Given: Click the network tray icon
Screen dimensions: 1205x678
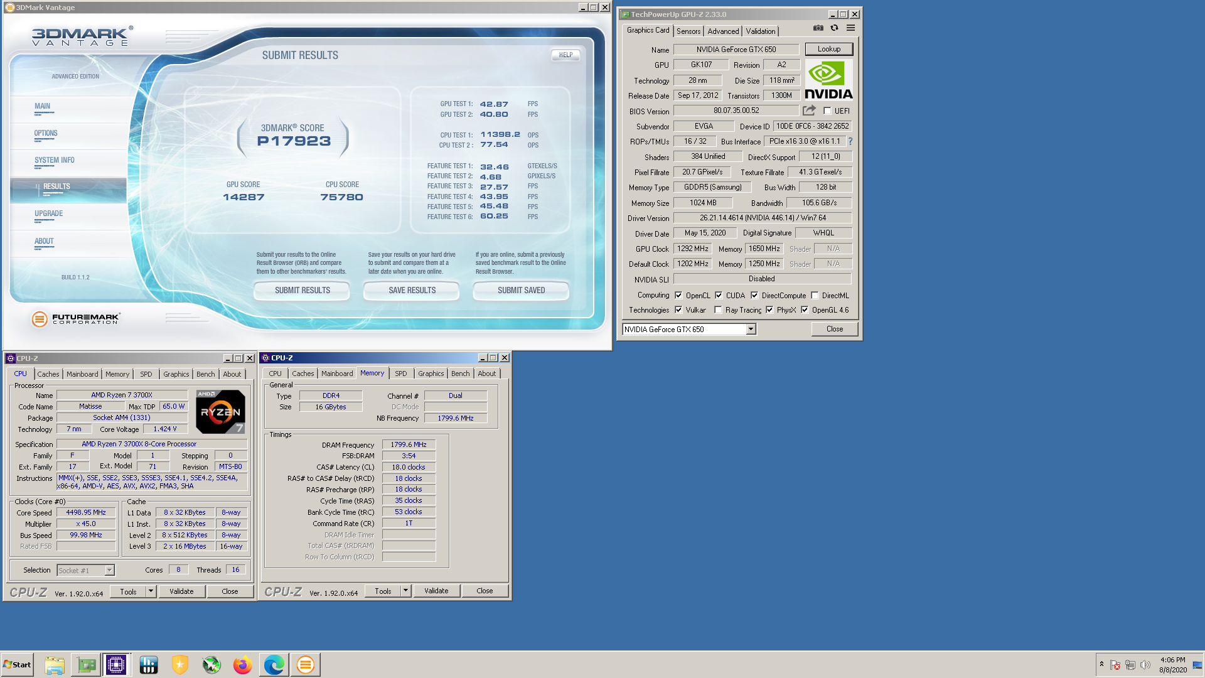Looking at the screenshot, I should point(1130,665).
